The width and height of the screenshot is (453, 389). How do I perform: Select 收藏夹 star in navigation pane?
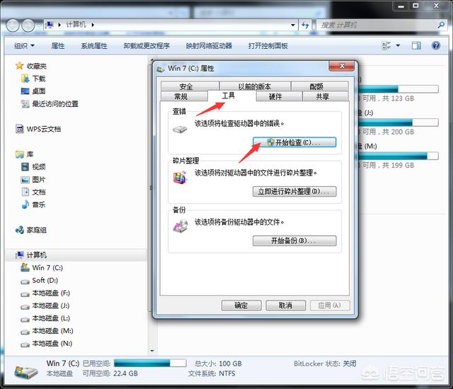tap(31, 66)
